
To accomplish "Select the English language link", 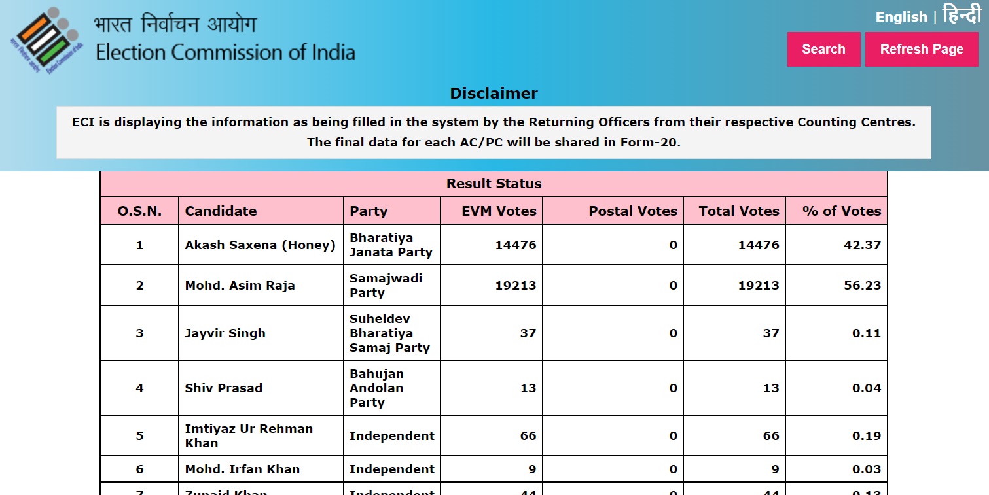I will pos(902,17).
